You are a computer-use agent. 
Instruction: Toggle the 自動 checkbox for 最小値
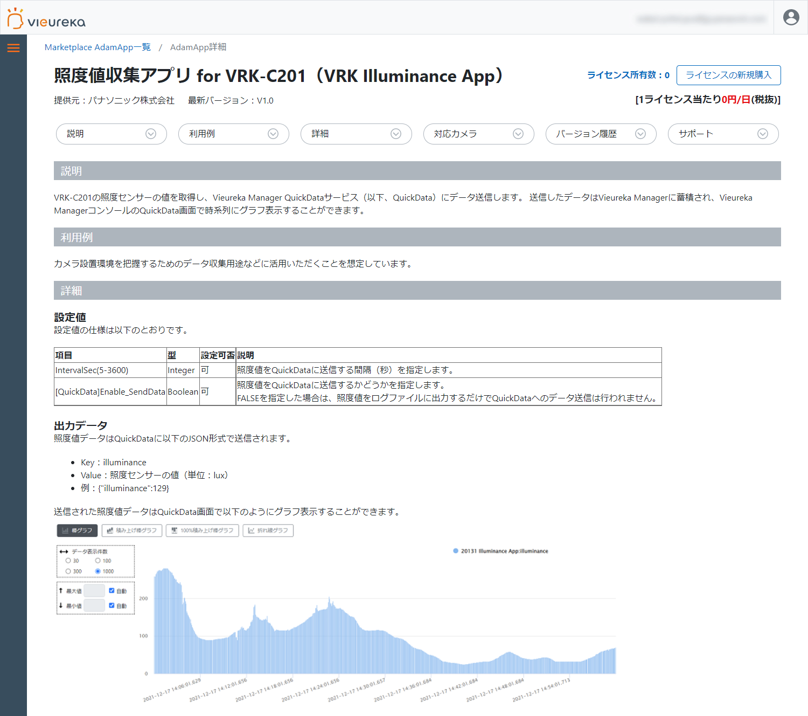pos(112,605)
